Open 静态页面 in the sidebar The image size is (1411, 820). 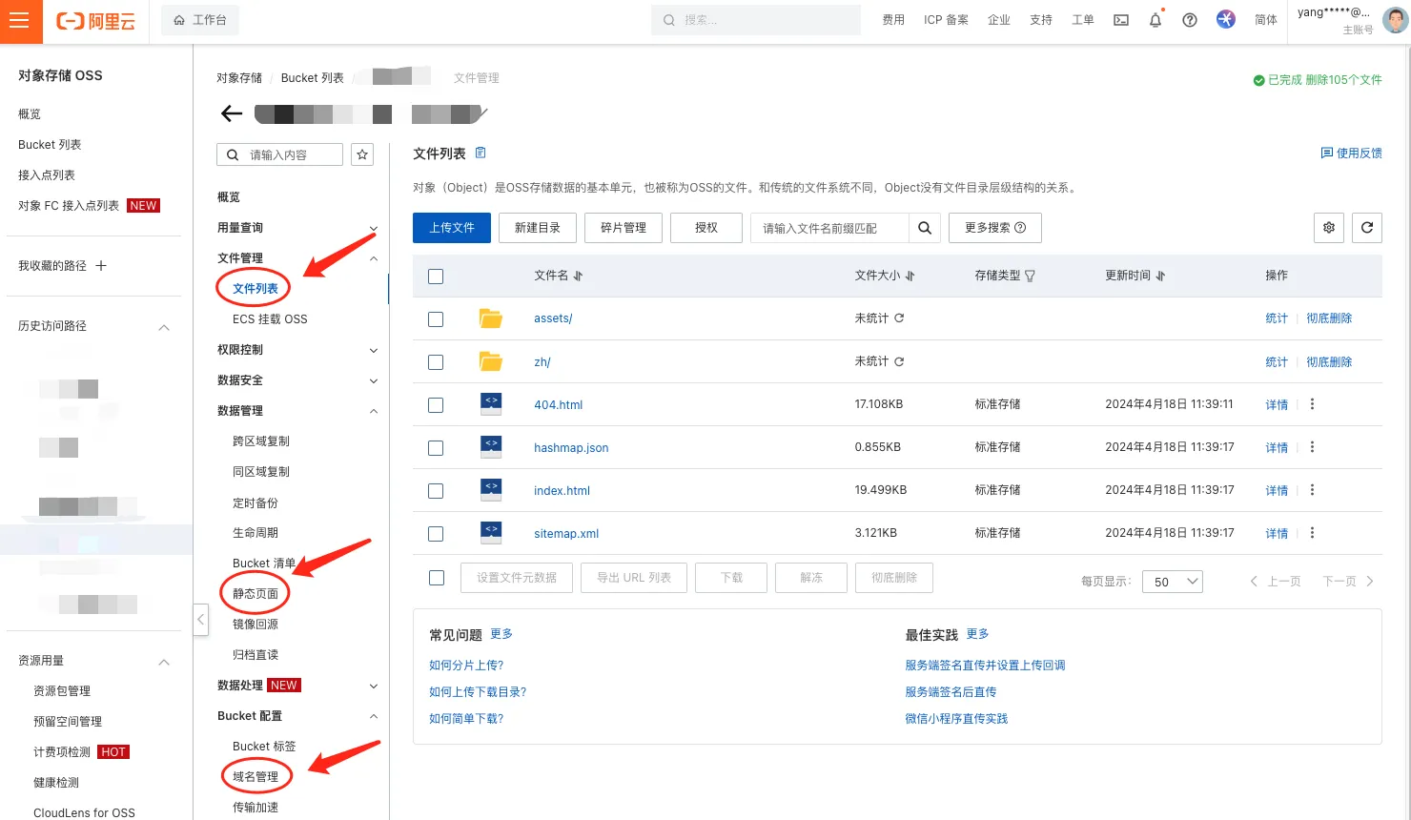point(256,594)
